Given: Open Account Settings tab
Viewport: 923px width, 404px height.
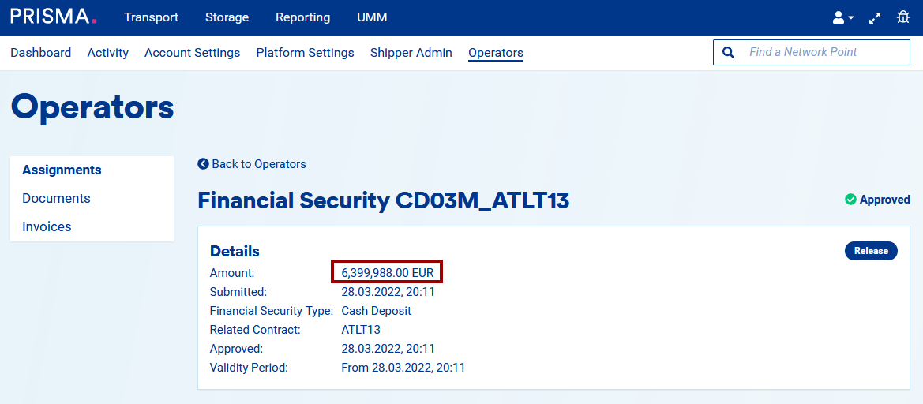Looking at the screenshot, I should point(192,53).
